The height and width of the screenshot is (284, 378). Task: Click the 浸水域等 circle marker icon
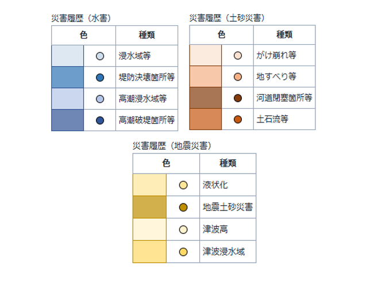pos(100,56)
